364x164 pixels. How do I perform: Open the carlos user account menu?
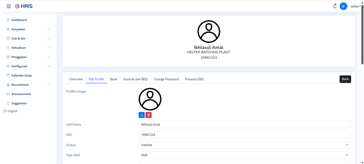click(x=356, y=6)
